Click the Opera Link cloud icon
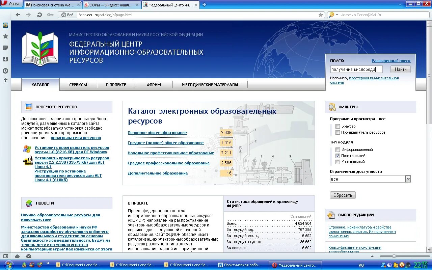The image size is (432, 270). pos(17,256)
